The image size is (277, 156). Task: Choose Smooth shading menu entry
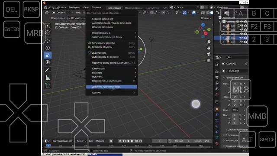pos(111,19)
